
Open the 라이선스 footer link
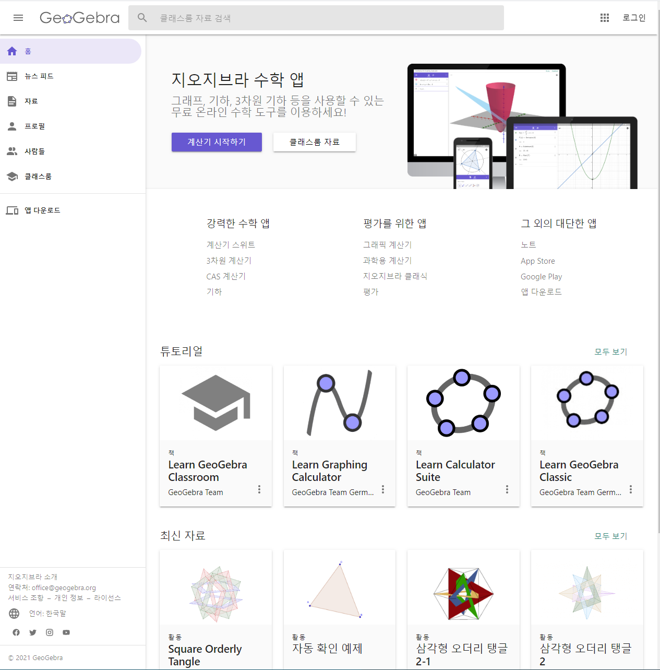click(107, 598)
